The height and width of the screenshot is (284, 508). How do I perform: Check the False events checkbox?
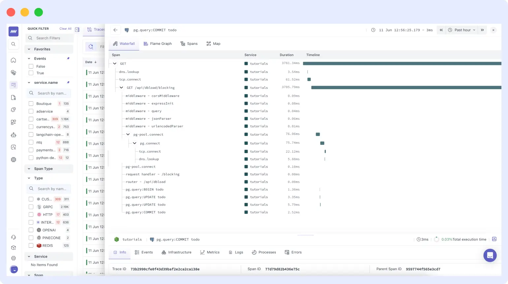point(31,66)
